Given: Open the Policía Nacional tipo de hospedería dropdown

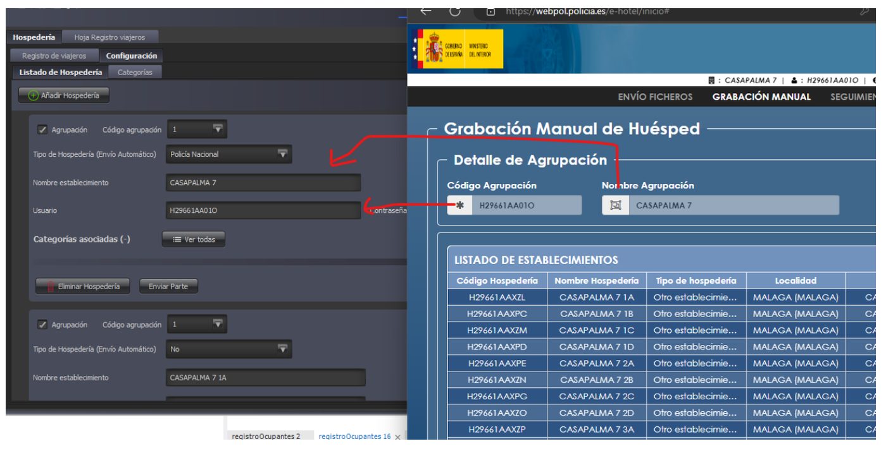Looking at the screenshot, I should (228, 154).
